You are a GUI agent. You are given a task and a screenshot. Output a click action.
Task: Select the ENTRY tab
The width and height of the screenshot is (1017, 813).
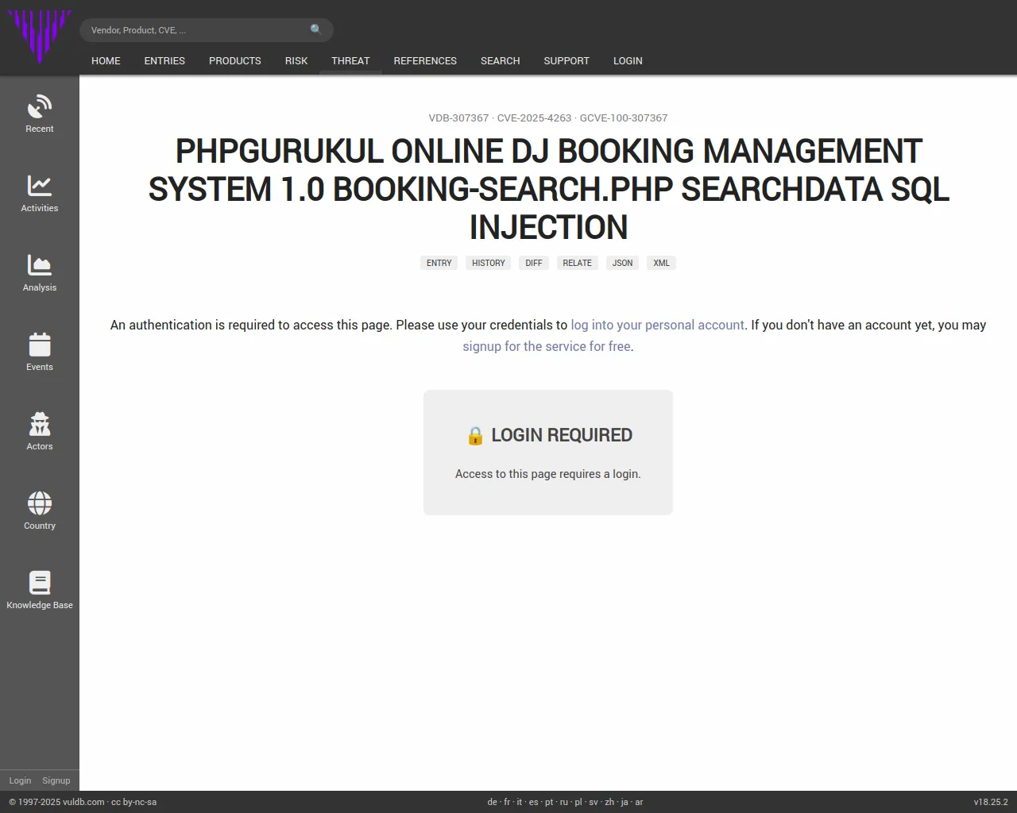pyautogui.click(x=439, y=263)
